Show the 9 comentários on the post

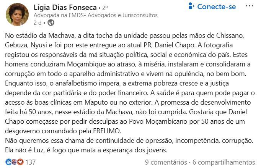click(x=166, y=162)
